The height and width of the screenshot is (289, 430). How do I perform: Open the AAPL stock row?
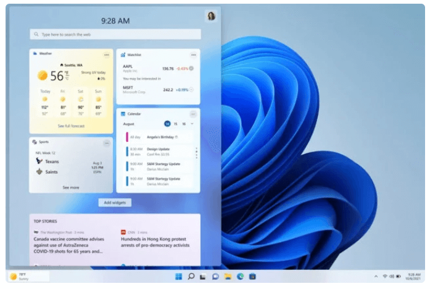(158, 68)
